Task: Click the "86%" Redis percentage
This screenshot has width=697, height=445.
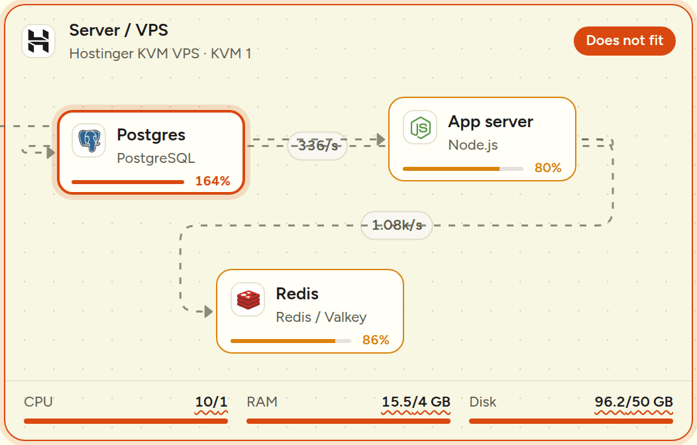Action: point(376,340)
